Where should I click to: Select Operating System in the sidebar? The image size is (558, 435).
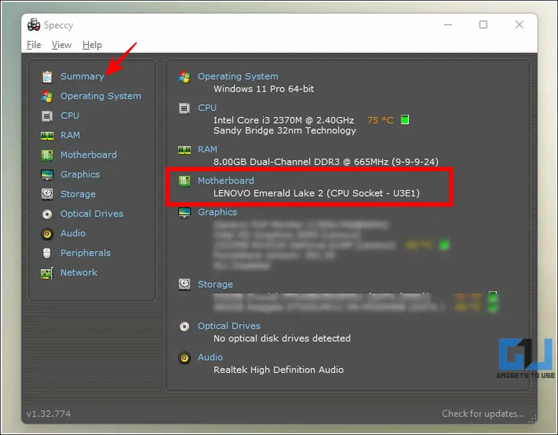pos(101,96)
